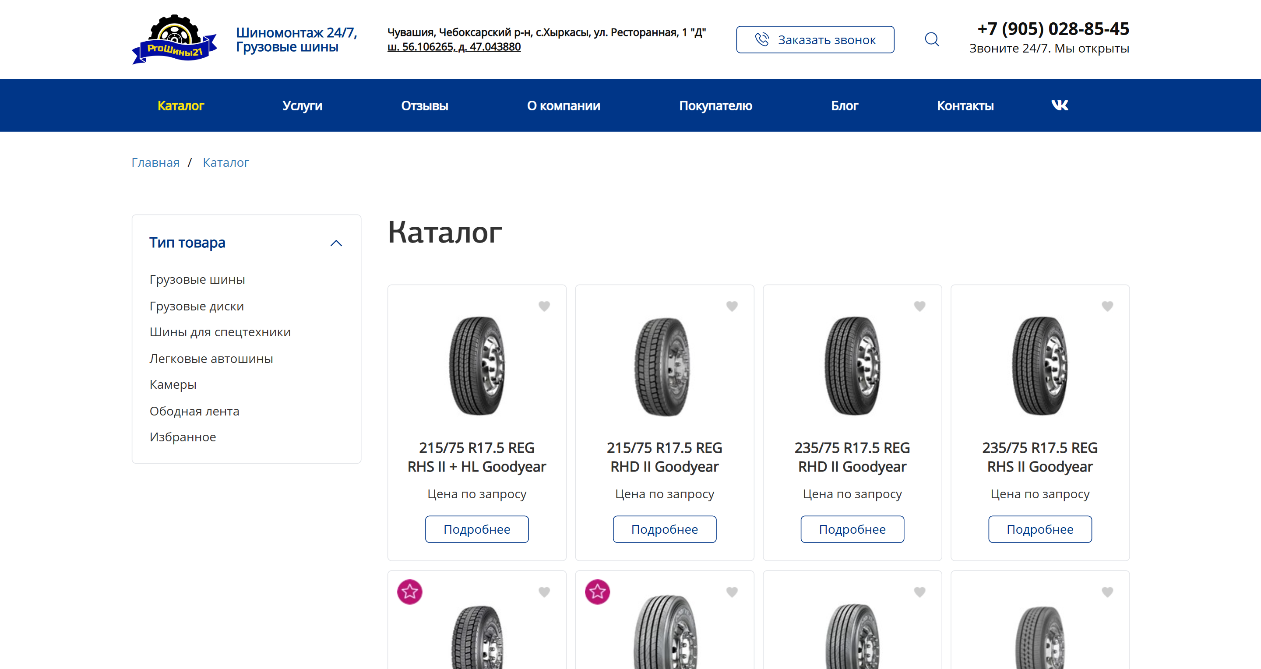Select the Грузовые шины category
Viewport: 1261px width, 669px height.
pyautogui.click(x=197, y=279)
